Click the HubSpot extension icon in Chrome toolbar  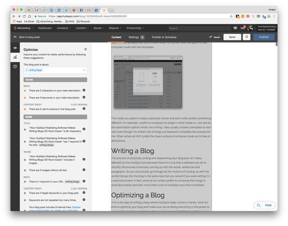[x=253, y=16]
